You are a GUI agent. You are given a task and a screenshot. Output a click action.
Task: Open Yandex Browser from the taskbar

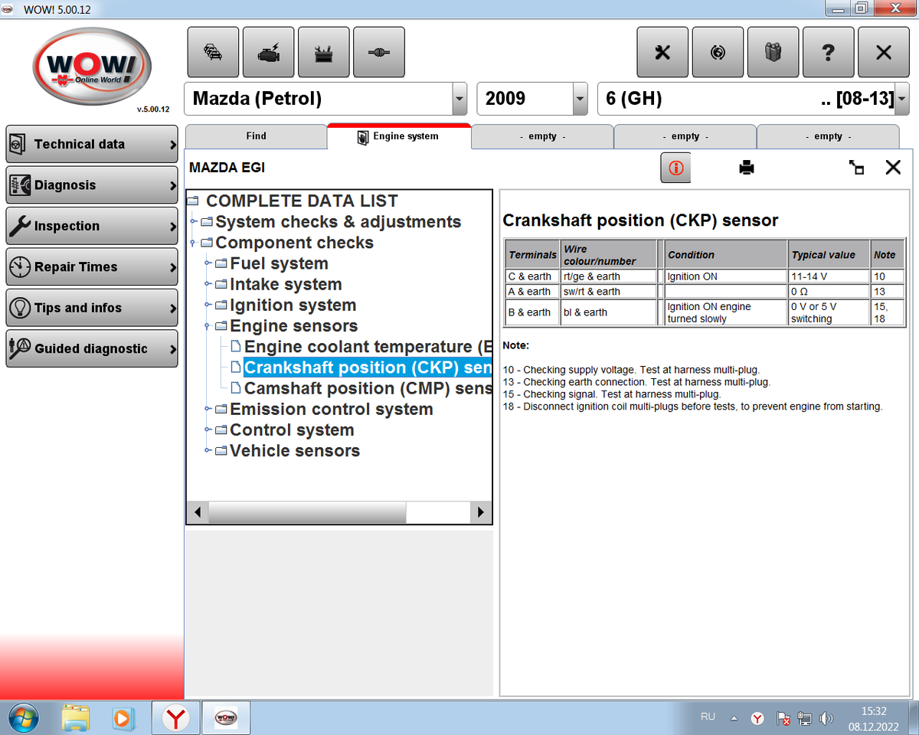tap(177, 717)
